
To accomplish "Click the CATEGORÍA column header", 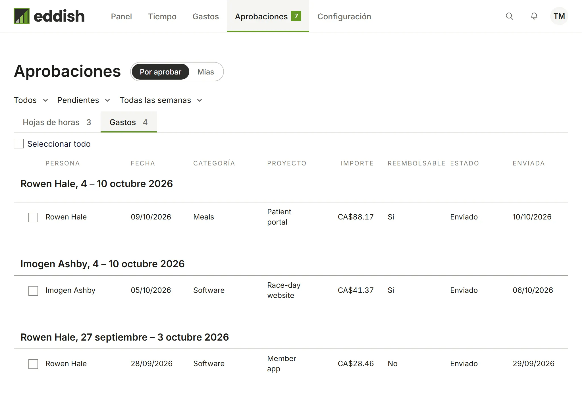I will tap(214, 163).
